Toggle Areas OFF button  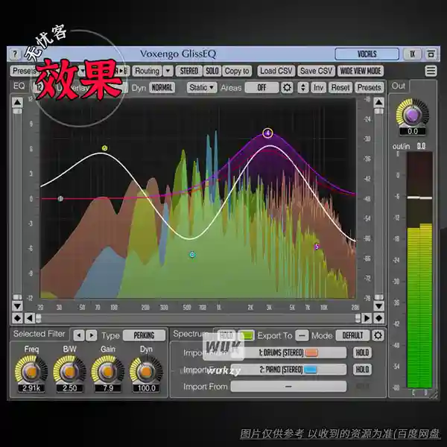[x=261, y=87]
